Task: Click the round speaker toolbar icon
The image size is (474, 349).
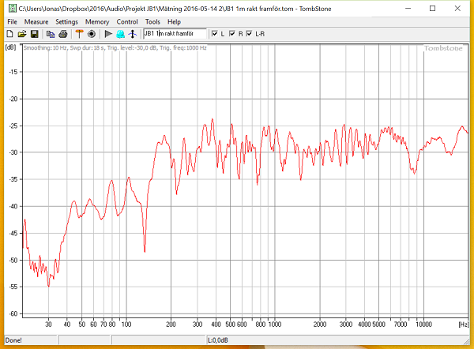Action: coord(92,34)
